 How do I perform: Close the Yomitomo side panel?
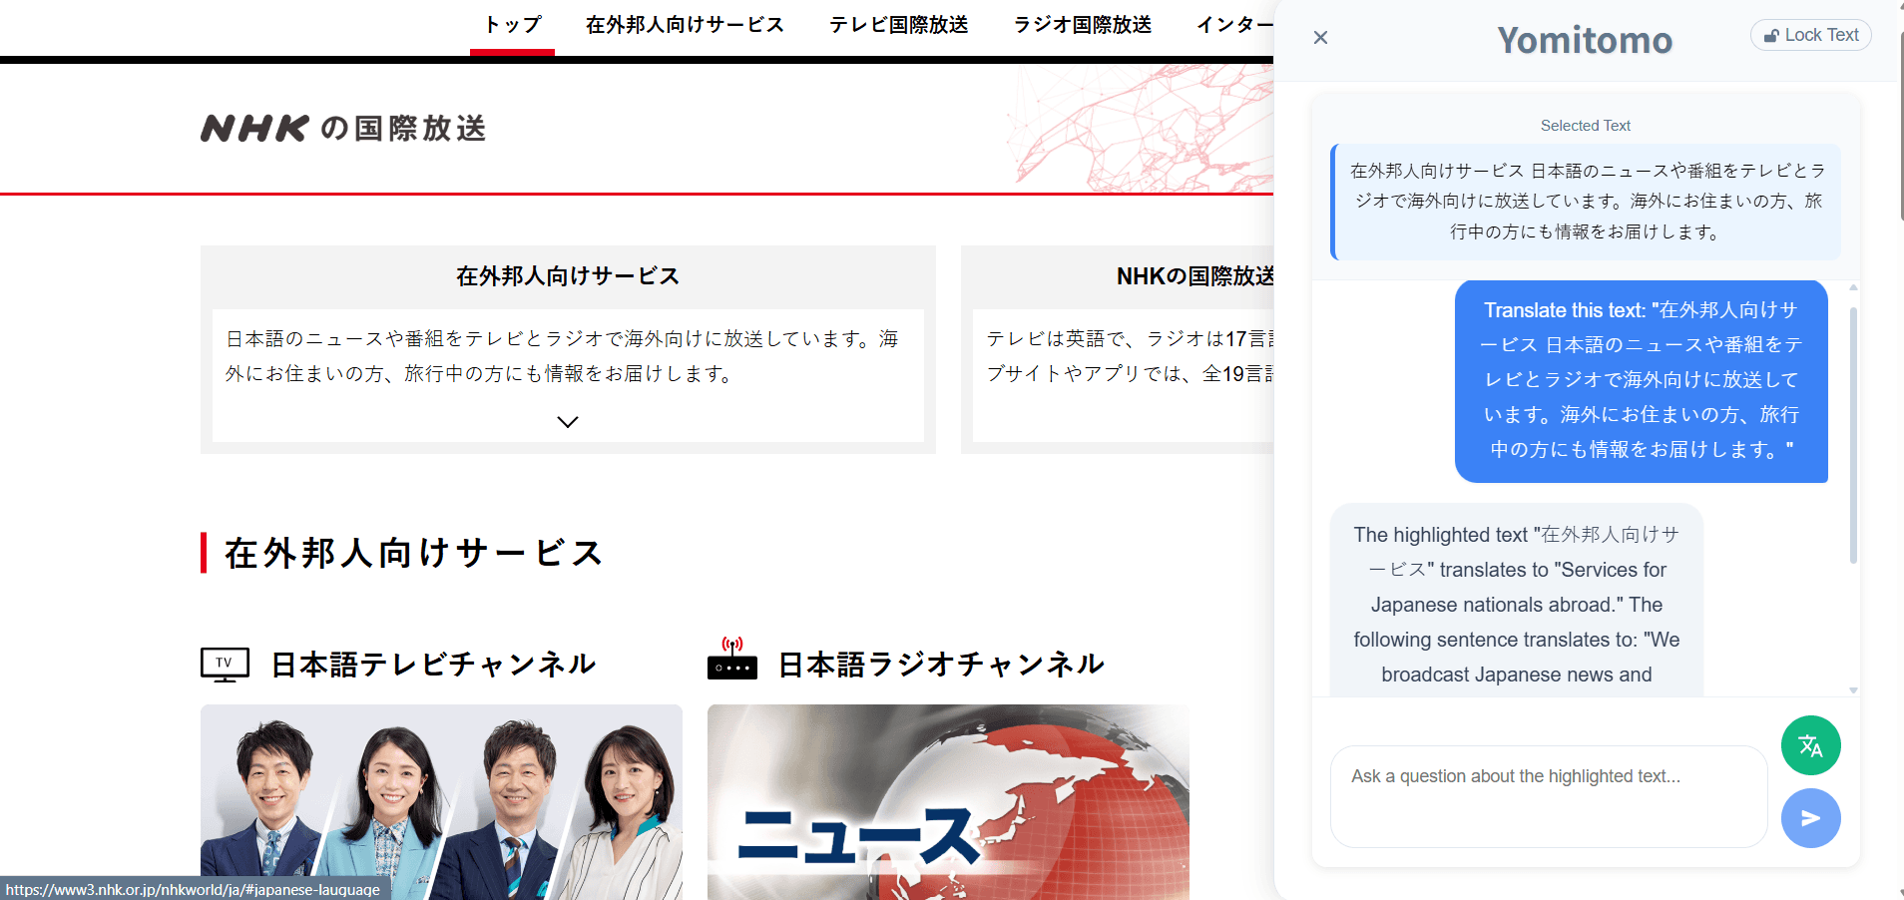1320,37
